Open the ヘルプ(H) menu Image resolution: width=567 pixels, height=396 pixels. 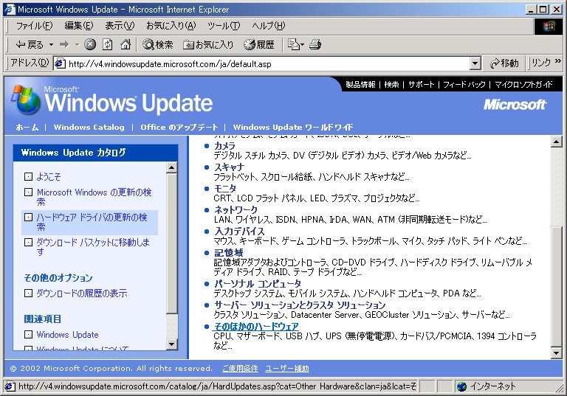click(x=269, y=26)
